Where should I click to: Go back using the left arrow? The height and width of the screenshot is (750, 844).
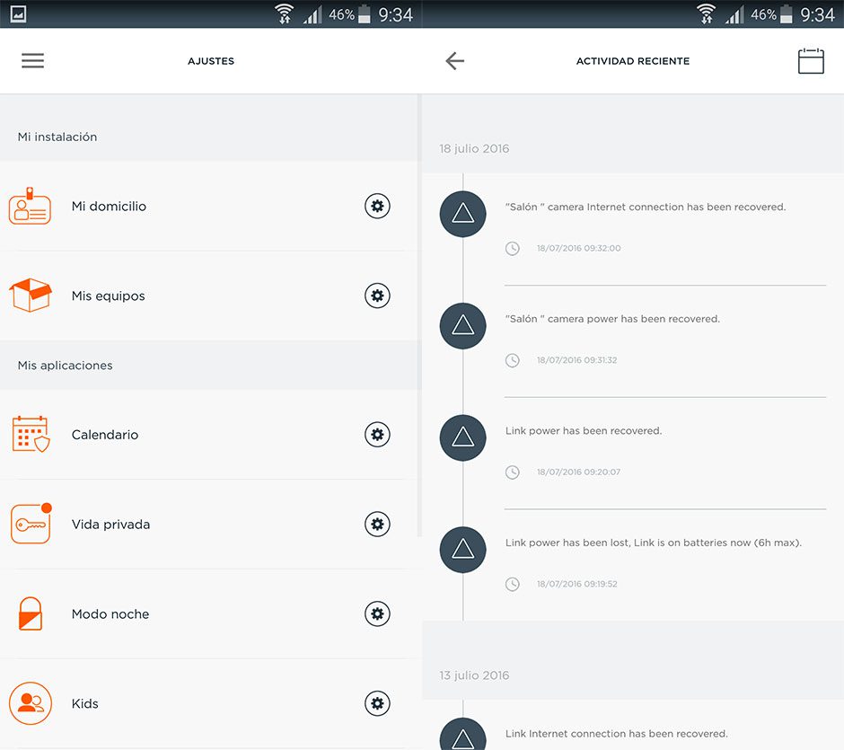pyautogui.click(x=454, y=60)
